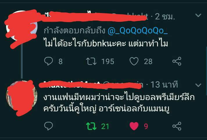Open the @_QoQoQoQo_ mention link

138,31
